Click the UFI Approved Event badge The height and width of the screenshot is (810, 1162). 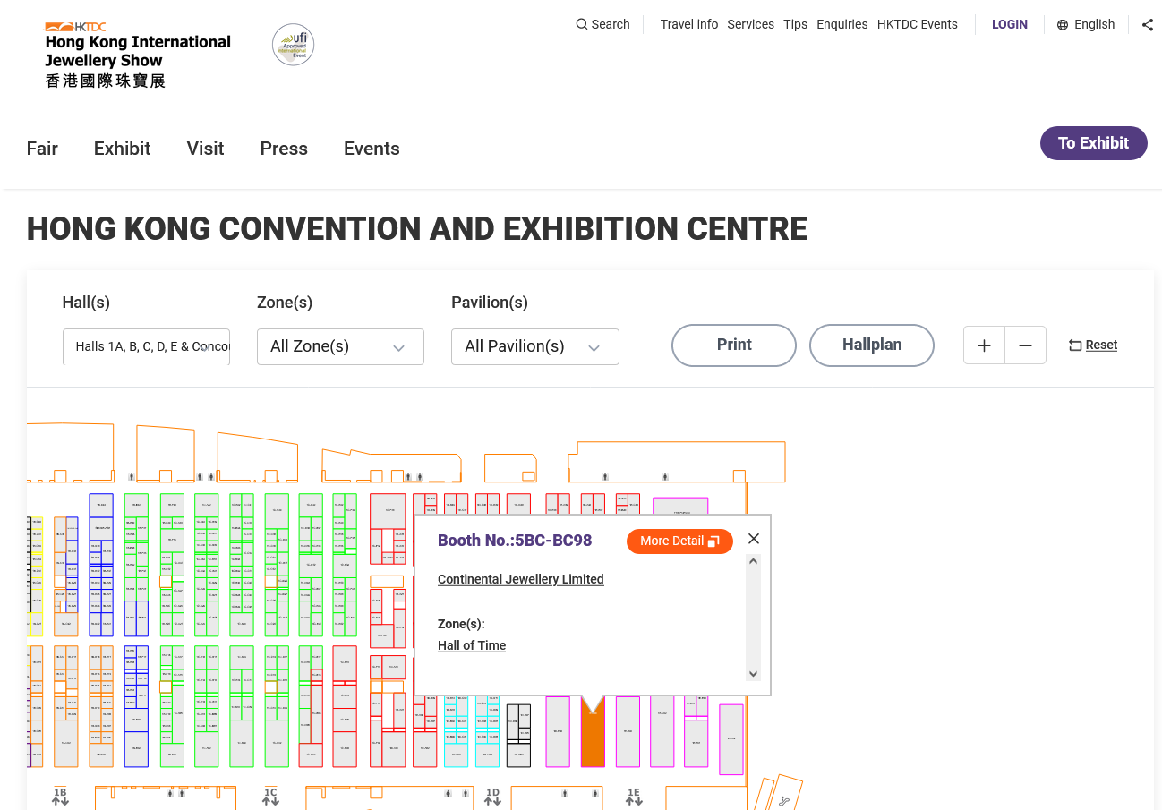pos(293,45)
